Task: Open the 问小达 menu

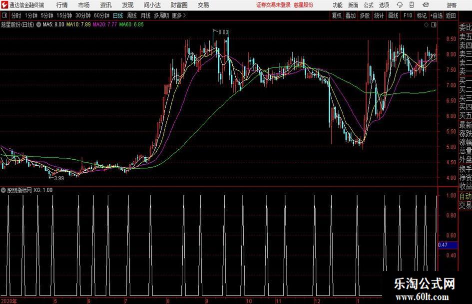Action: pyautogui.click(x=152, y=5)
